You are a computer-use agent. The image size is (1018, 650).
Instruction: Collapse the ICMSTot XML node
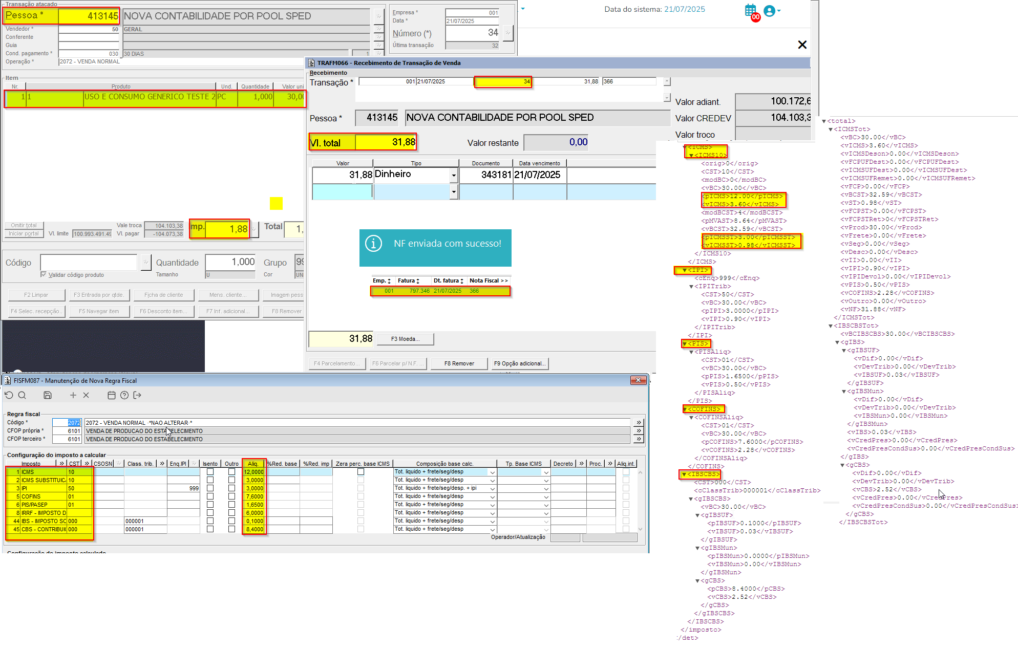tap(831, 129)
